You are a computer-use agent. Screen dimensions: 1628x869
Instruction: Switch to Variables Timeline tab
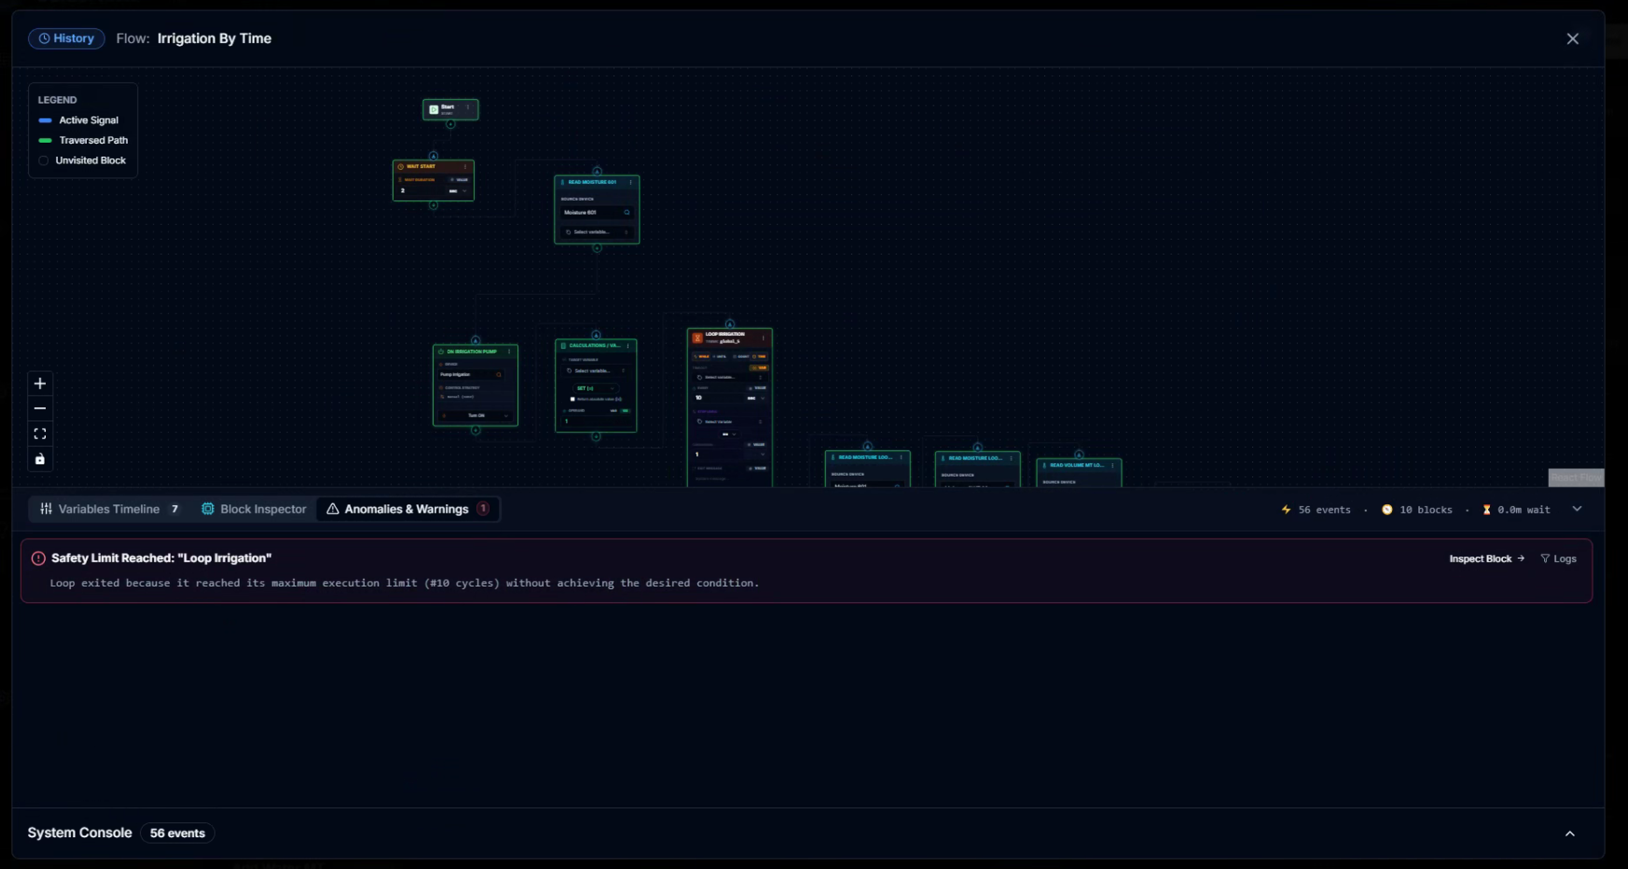click(110, 509)
